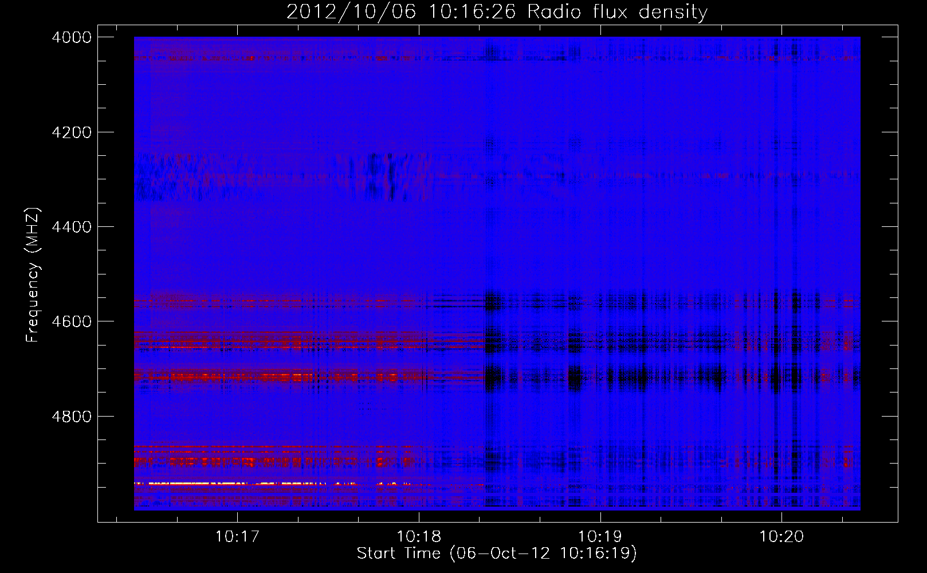The image size is (927, 573).
Task: Click the '10:19' time axis label
Action: [x=600, y=537]
